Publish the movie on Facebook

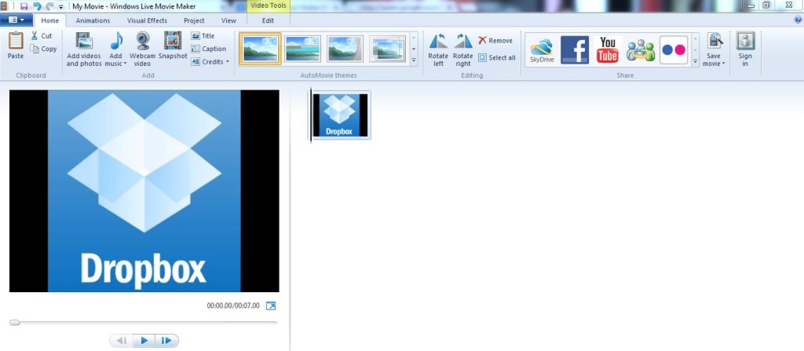tap(575, 49)
